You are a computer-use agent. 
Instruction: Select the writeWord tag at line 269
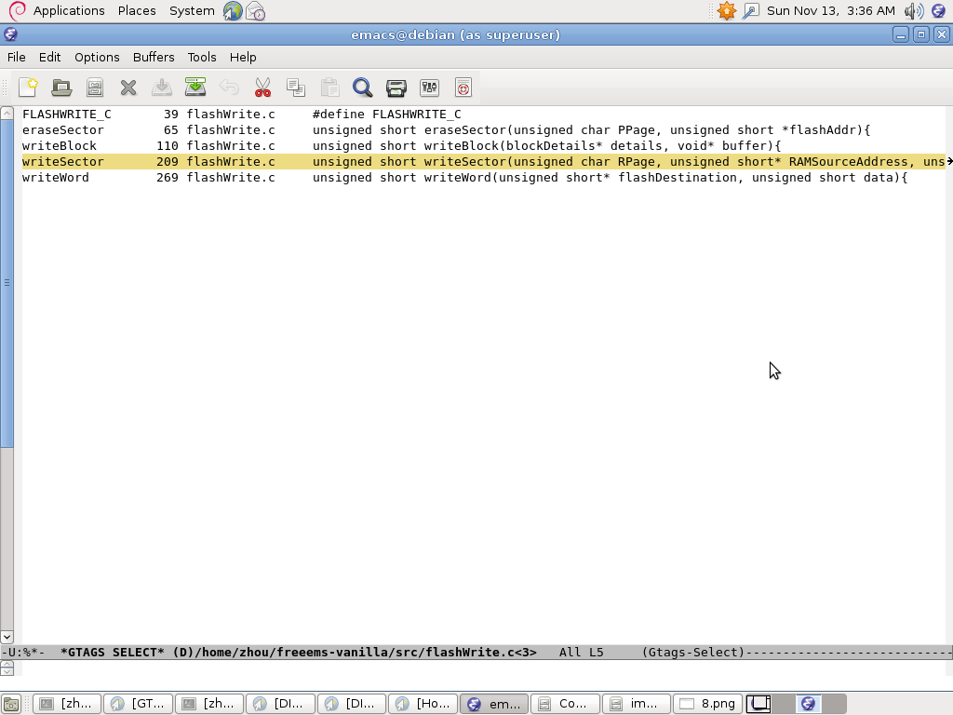pyautogui.click(x=56, y=178)
